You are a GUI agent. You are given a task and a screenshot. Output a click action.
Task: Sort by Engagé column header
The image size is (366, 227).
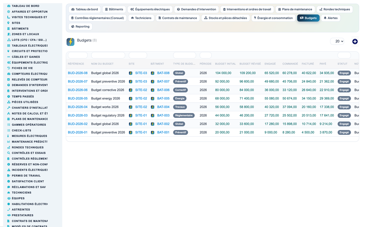270,64
